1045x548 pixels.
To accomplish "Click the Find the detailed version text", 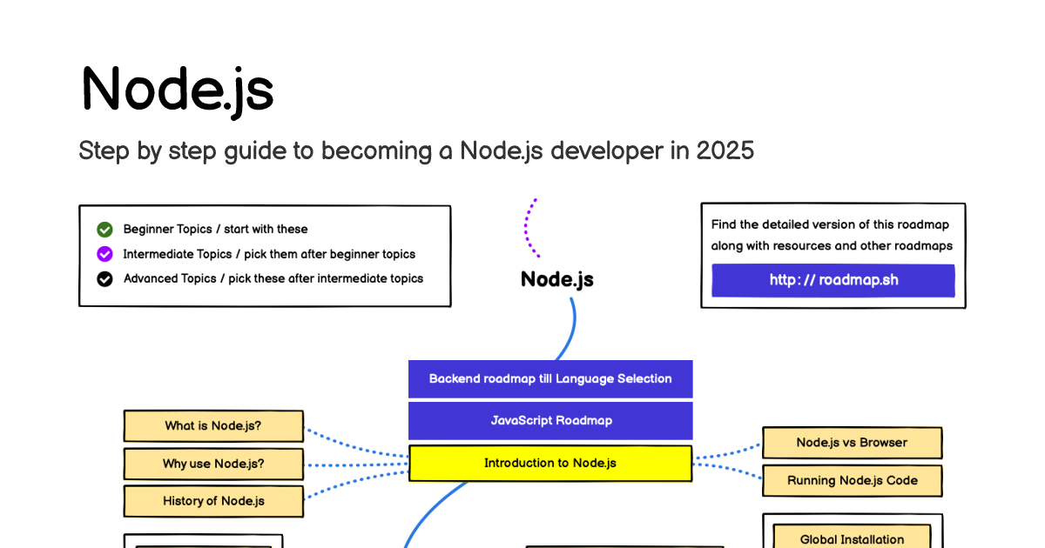I will coord(831,224).
